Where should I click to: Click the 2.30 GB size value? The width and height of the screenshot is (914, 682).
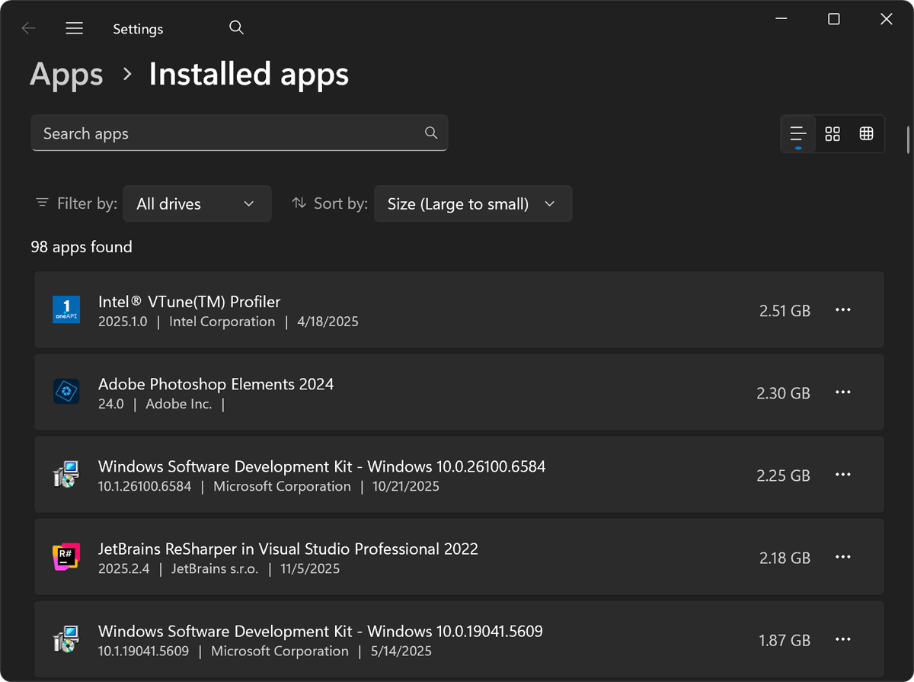pyautogui.click(x=783, y=393)
